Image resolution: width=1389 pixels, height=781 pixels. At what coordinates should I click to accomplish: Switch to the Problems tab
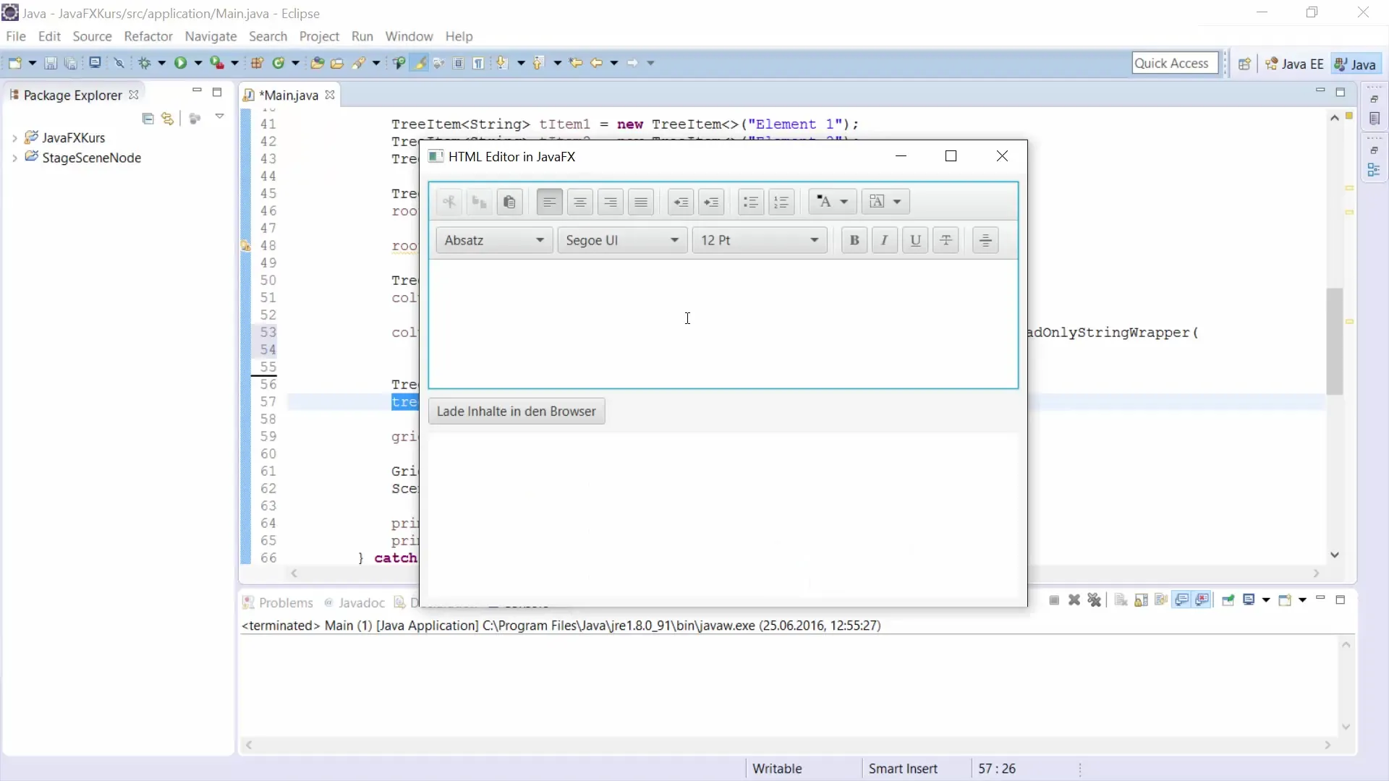(278, 602)
